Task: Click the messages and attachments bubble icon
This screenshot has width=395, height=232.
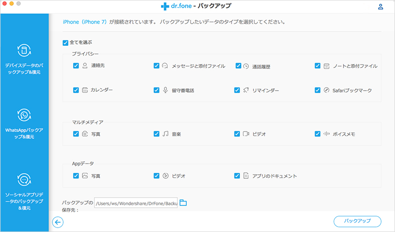Action: coord(165,66)
